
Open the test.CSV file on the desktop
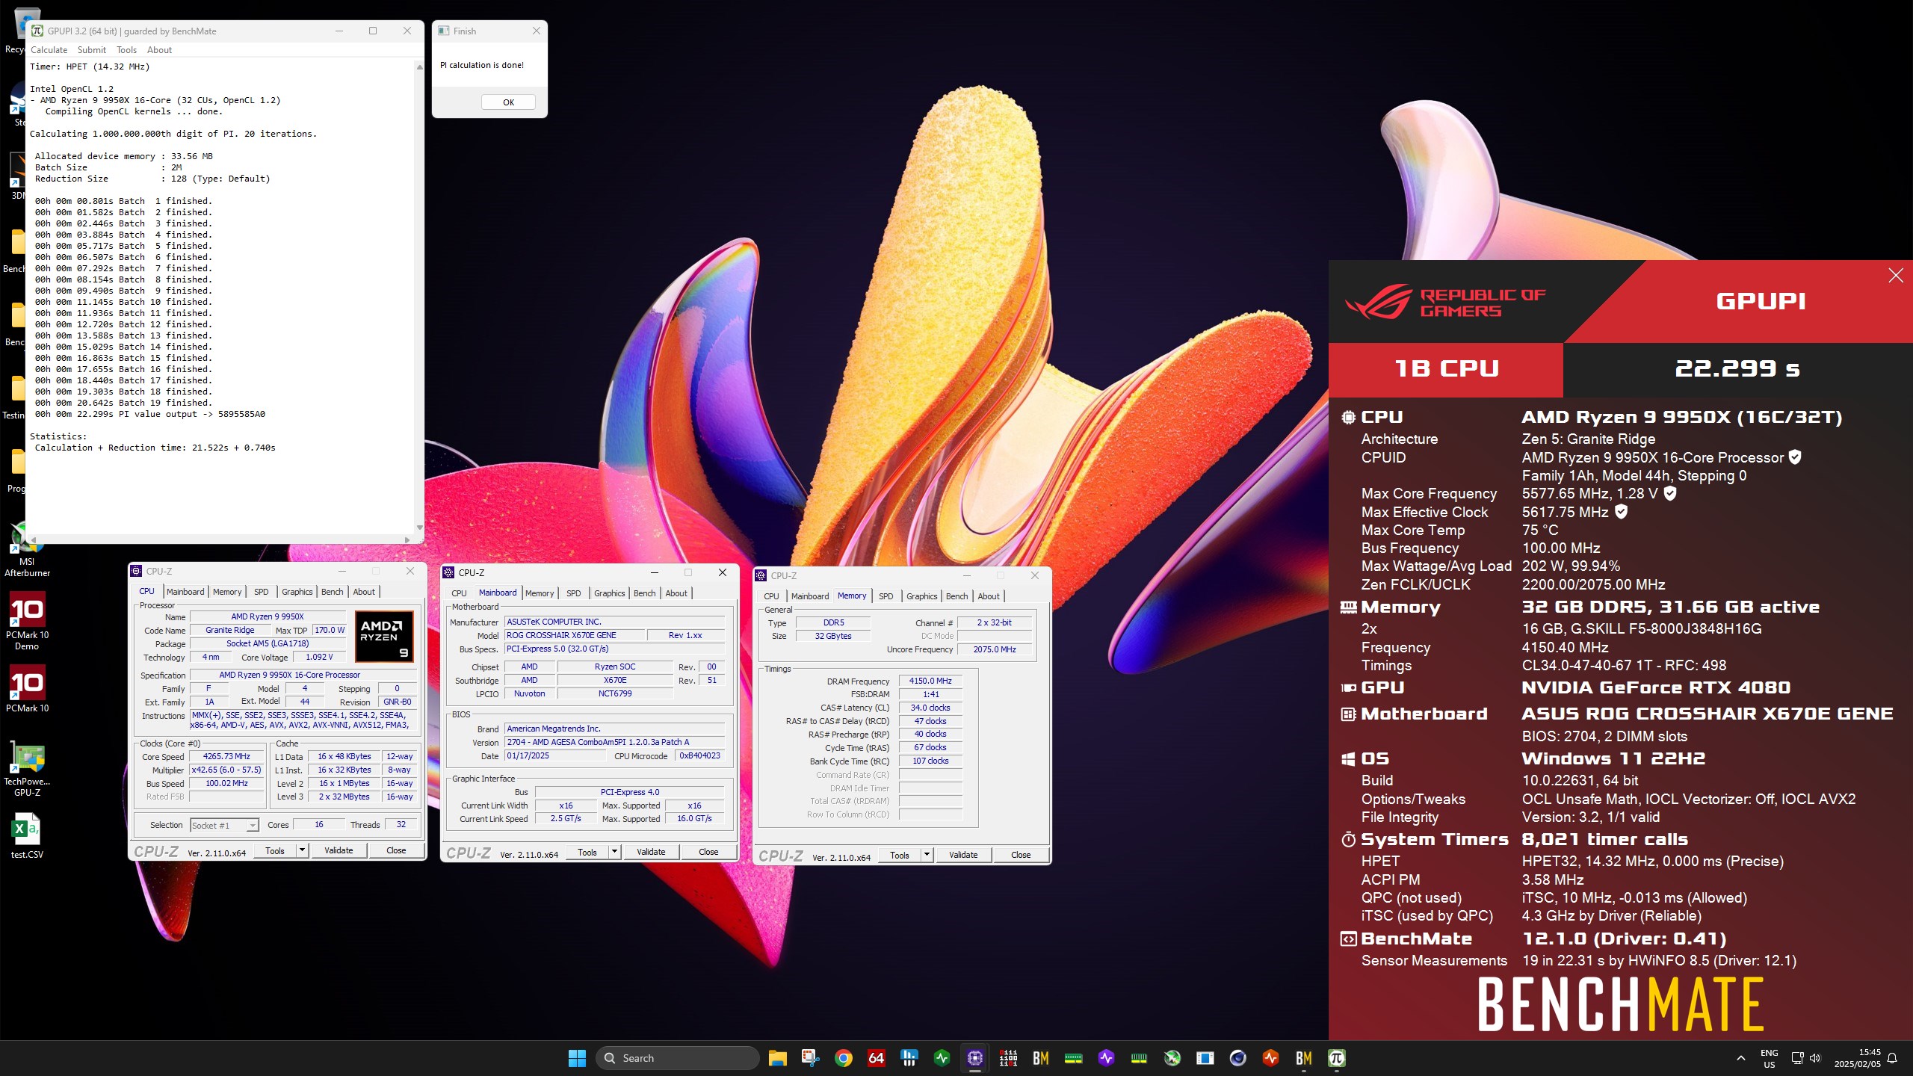click(x=27, y=837)
